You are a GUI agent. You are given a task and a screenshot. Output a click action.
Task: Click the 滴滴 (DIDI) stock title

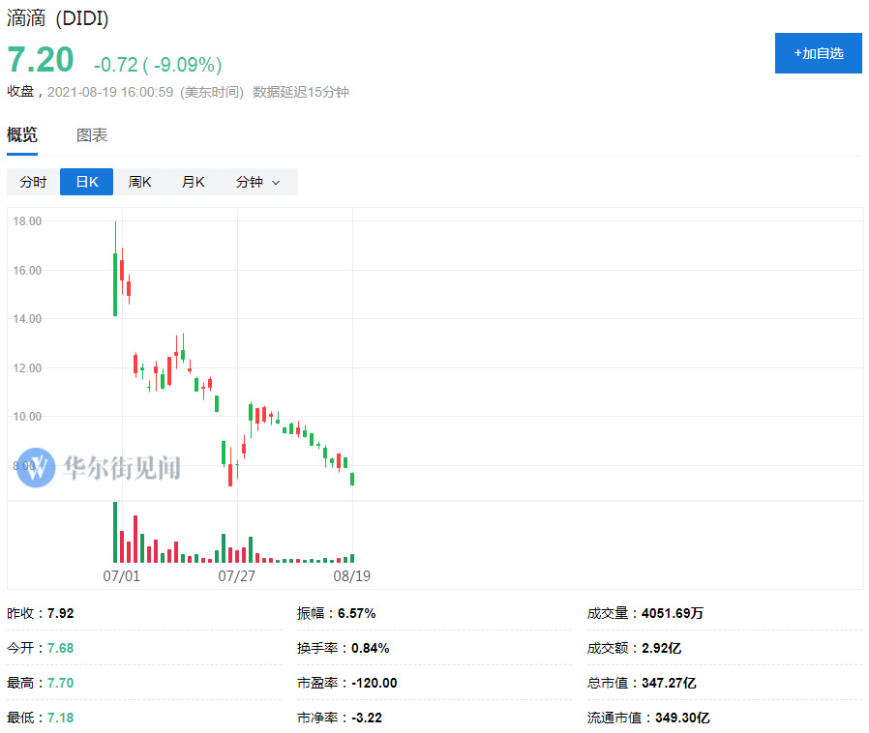tap(57, 18)
